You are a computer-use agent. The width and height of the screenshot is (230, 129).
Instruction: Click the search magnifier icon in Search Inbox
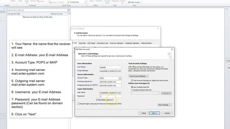pyautogui.click(x=68, y=10)
